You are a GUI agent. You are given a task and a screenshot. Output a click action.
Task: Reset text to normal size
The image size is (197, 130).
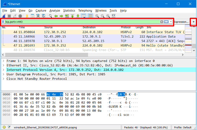click(x=108, y=16)
